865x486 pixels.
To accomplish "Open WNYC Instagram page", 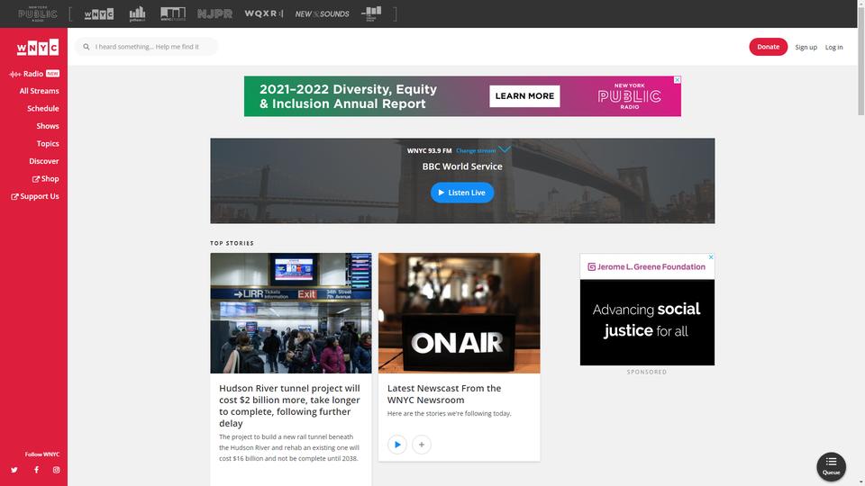I will (x=56, y=470).
